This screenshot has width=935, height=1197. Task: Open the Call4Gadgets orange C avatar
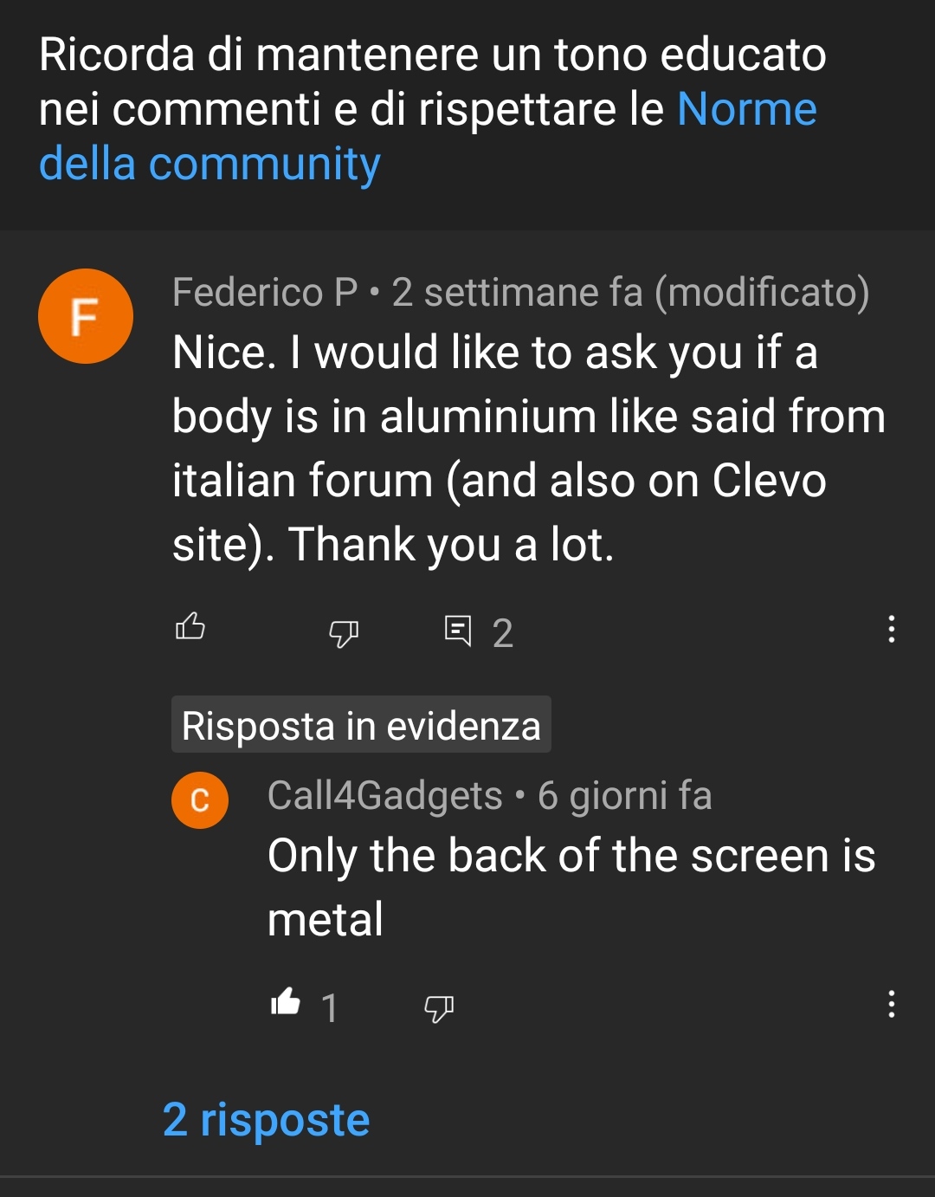point(200,800)
